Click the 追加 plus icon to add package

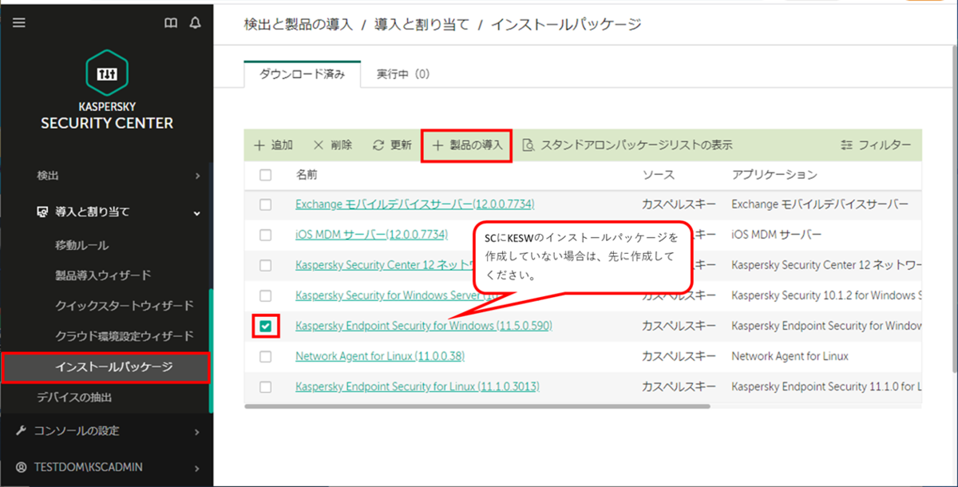click(259, 145)
